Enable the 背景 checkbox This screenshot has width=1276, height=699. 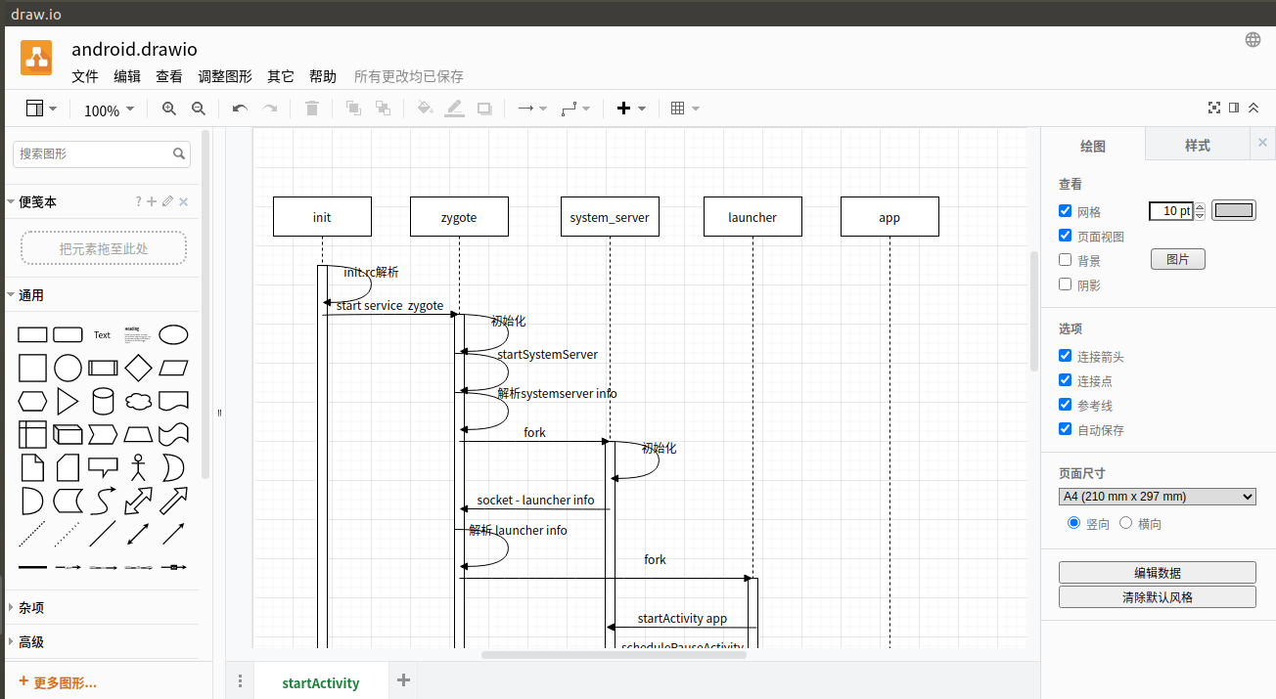[x=1066, y=259]
